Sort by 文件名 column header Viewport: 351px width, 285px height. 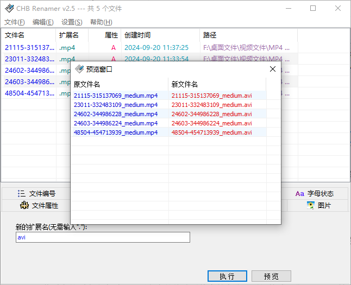click(29, 35)
